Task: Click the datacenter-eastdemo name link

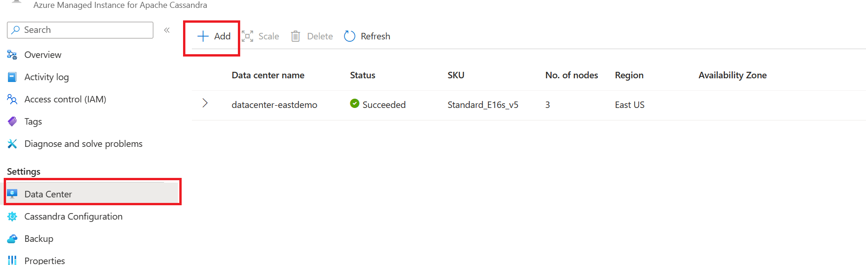Action: (274, 105)
